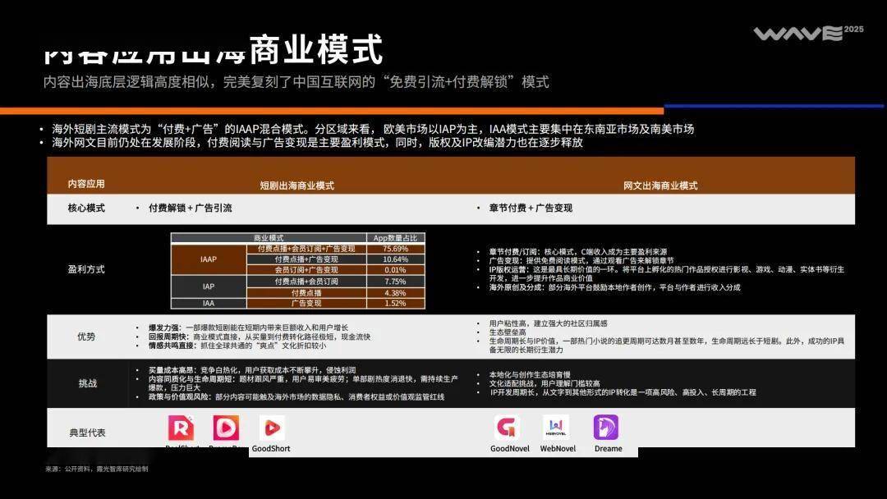Click the 核心模式 row label
This screenshot has height=499, width=887.
pos(86,208)
